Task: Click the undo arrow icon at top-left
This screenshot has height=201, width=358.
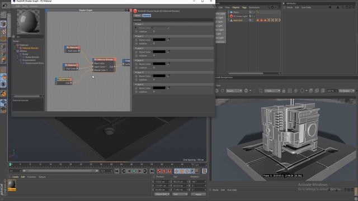Action: click(5, 5)
